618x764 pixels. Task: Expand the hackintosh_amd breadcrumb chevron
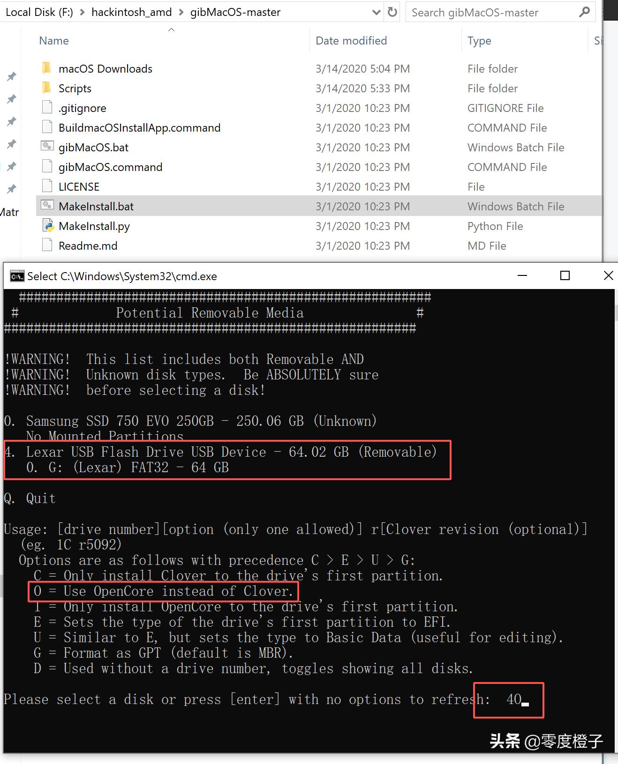181,13
